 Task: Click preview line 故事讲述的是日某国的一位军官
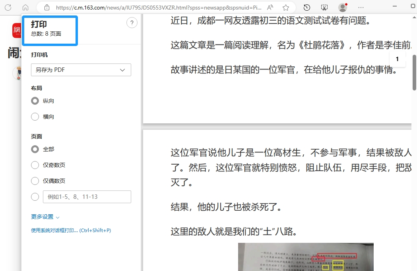(x=284, y=70)
